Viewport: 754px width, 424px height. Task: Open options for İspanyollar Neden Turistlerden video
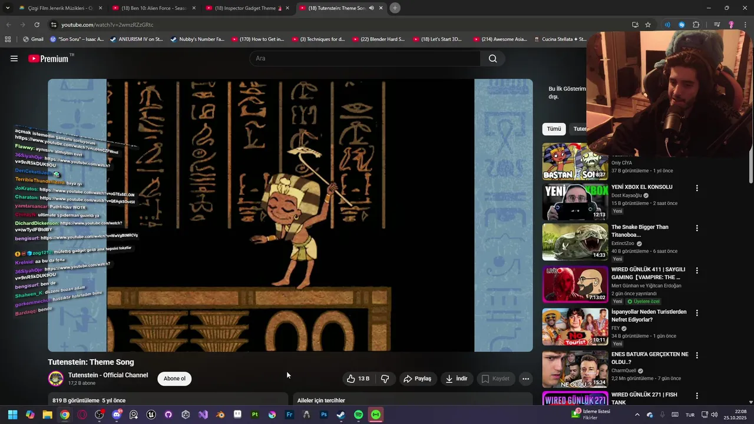(x=697, y=313)
